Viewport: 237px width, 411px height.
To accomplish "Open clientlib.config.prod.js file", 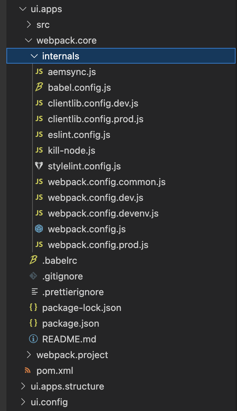I will point(96,119).
